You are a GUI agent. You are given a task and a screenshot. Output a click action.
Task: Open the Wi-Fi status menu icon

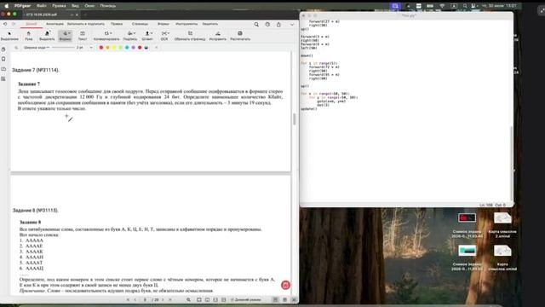click(x=442, y=6)
